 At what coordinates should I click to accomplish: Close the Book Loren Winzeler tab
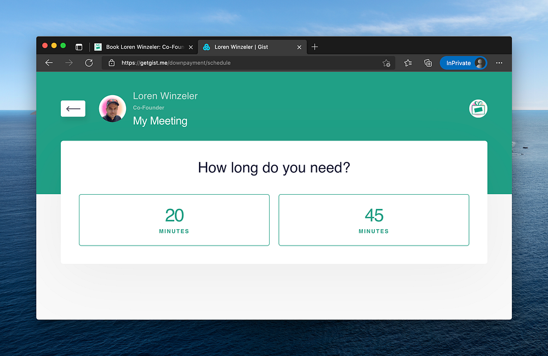191,47
